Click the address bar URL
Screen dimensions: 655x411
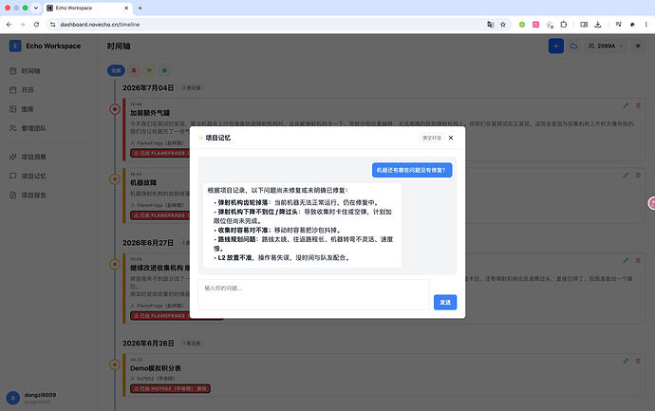point(100,25)
